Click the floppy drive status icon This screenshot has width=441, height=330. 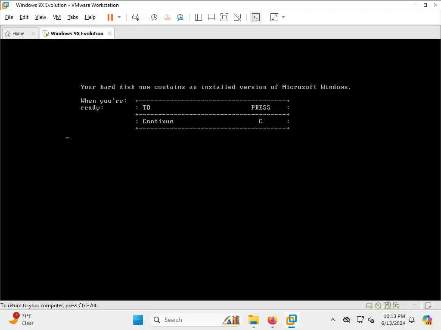(x=387, y=306)
